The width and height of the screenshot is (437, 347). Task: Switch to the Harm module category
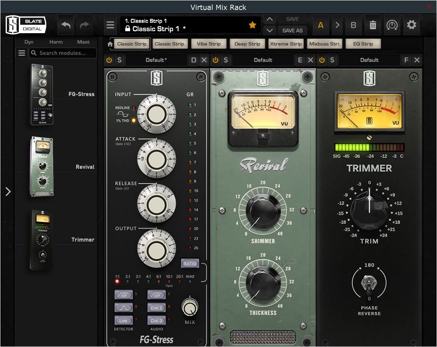coord(56,42)
